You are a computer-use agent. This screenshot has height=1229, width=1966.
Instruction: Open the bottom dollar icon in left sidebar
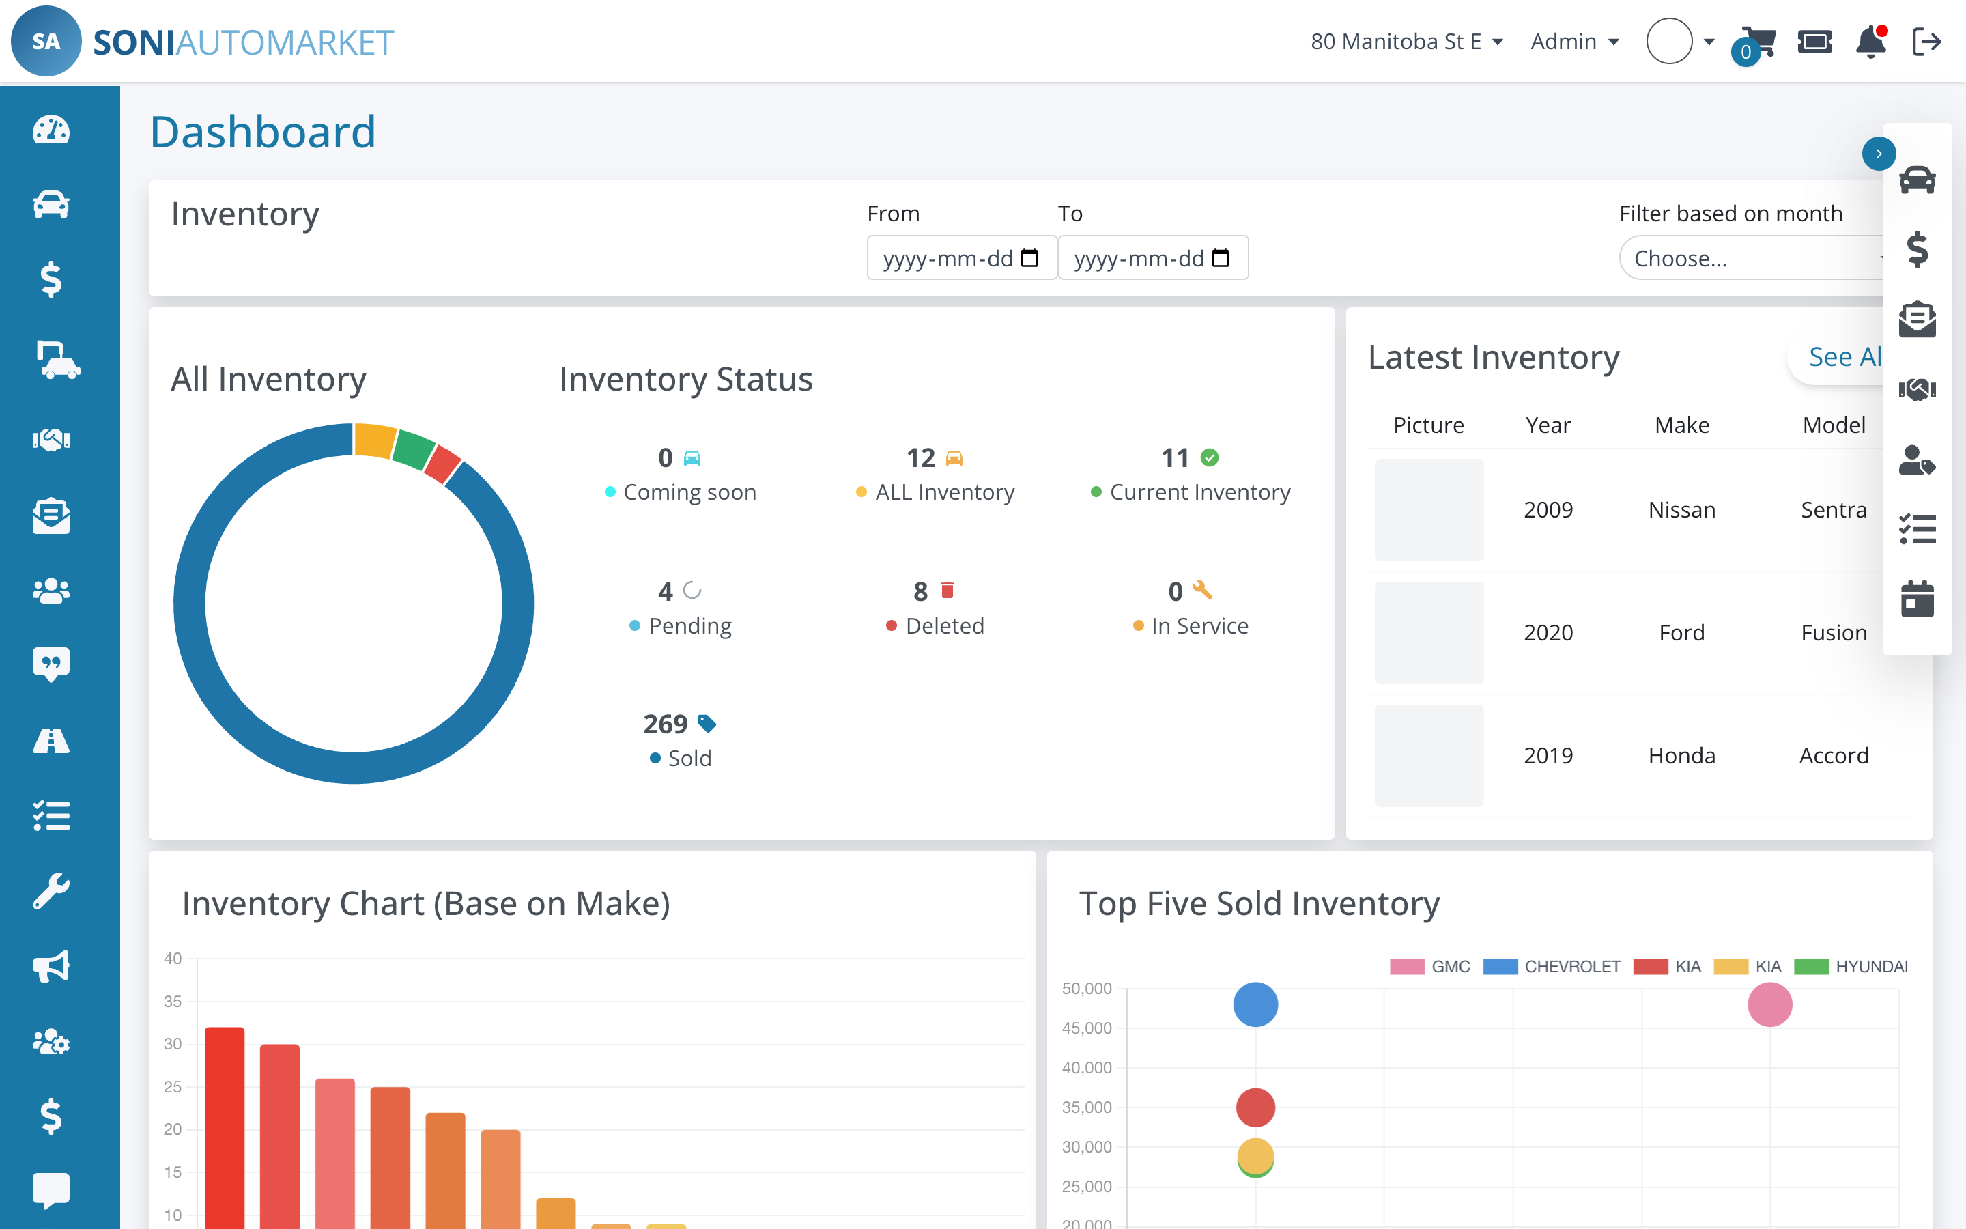51,1116
